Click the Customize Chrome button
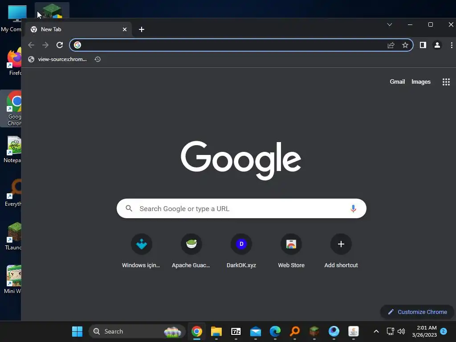The width and height of the screenshot is (456, 342). coord(417,312)
